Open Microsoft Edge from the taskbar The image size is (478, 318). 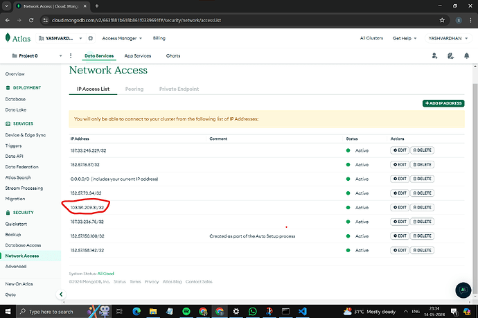pos(135,312)
